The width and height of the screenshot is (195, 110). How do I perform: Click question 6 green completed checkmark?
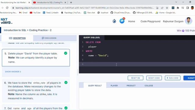[x=66, y=82]
